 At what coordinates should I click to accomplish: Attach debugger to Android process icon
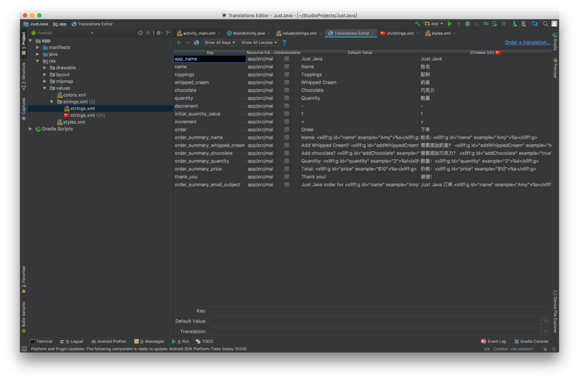pyautogui.click(x=494, y=24)
